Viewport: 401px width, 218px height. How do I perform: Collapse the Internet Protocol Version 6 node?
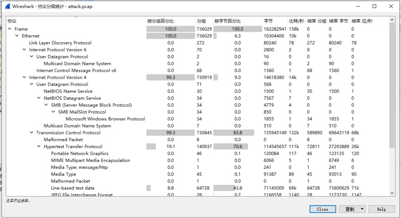24,50
